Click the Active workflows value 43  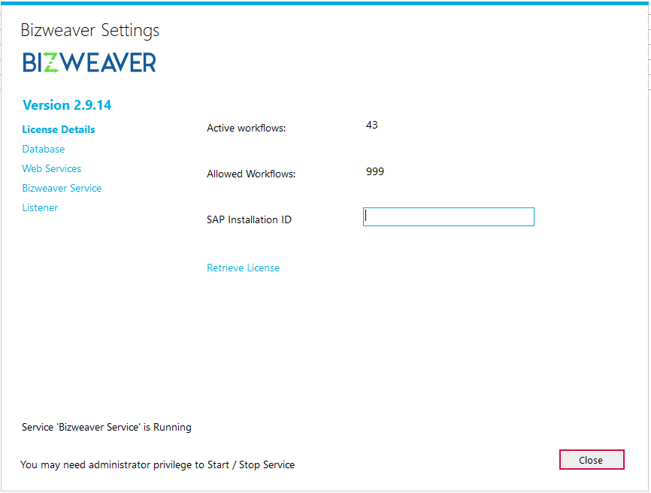click(x=372, y=125)
